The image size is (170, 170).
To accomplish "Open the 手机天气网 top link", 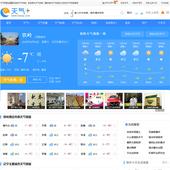I will pyautogui.click(x=137, y=3).
